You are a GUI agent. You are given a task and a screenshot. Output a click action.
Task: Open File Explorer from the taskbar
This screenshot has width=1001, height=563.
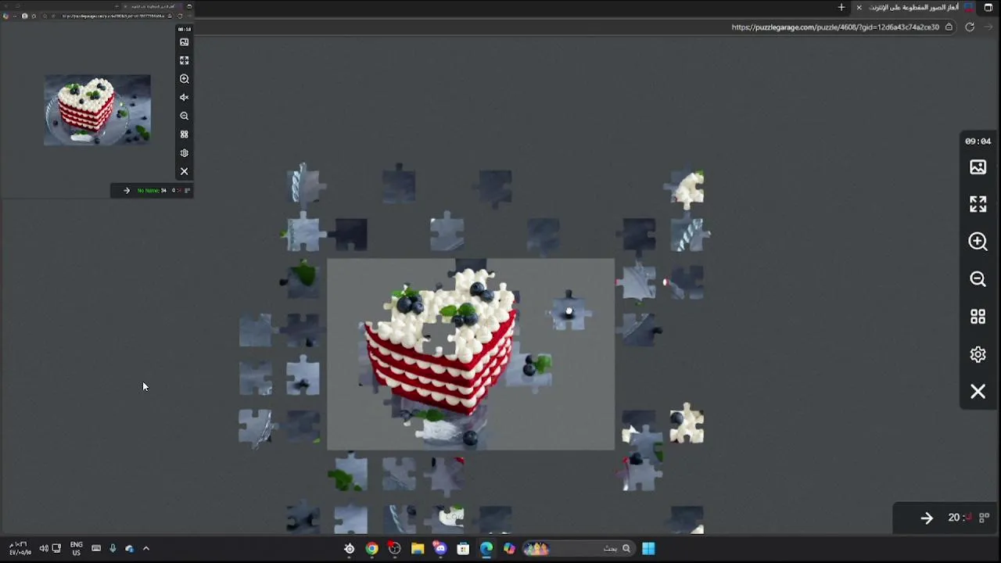(x=418, y=549)
